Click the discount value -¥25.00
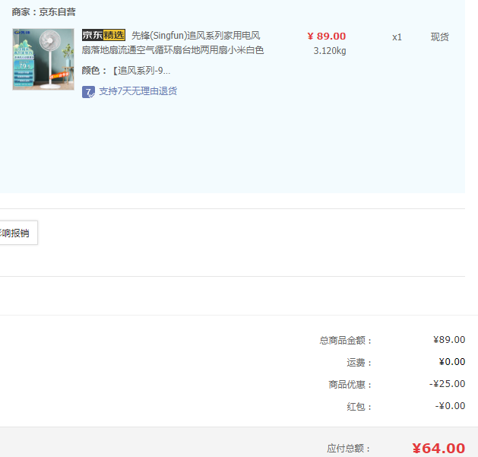Image resolution: width=478 pixels, height=457 pixels. (447, 384)
